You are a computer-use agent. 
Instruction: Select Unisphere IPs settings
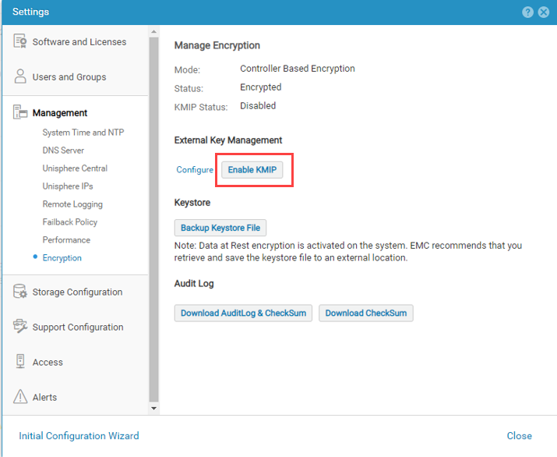coord(68,186)
